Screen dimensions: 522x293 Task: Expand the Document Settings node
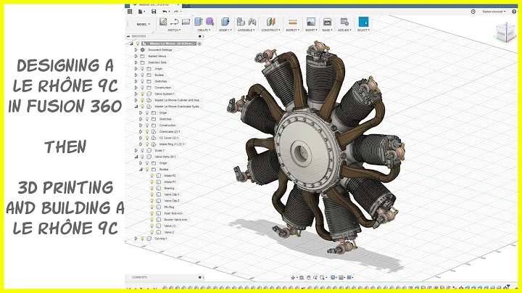pyautogui.click(x=136, y=50)
